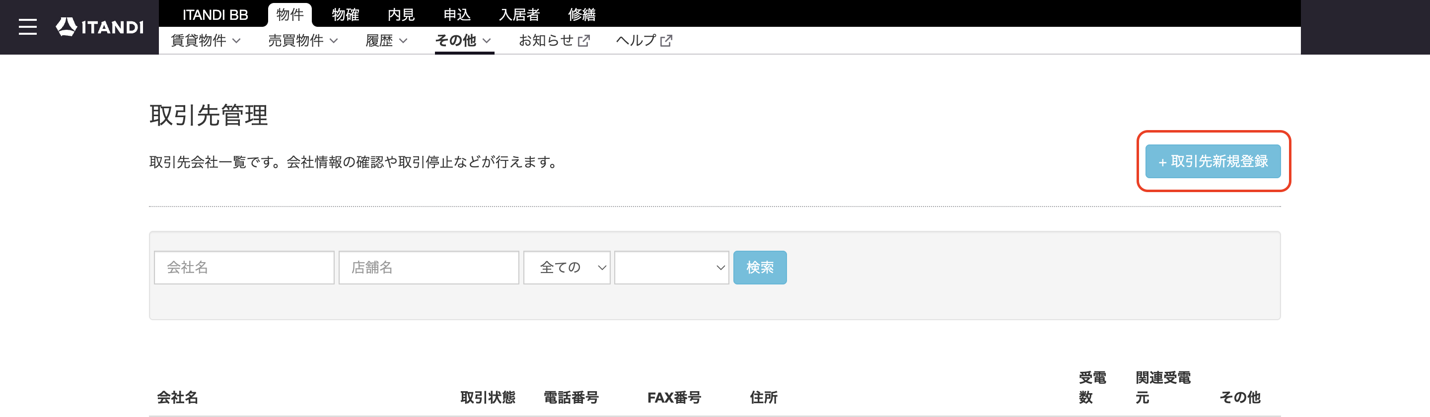Select the 物件 tab

[290, 14]
